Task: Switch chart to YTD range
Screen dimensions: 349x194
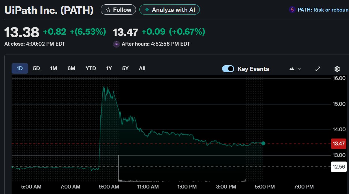Action: click(91, 69)
